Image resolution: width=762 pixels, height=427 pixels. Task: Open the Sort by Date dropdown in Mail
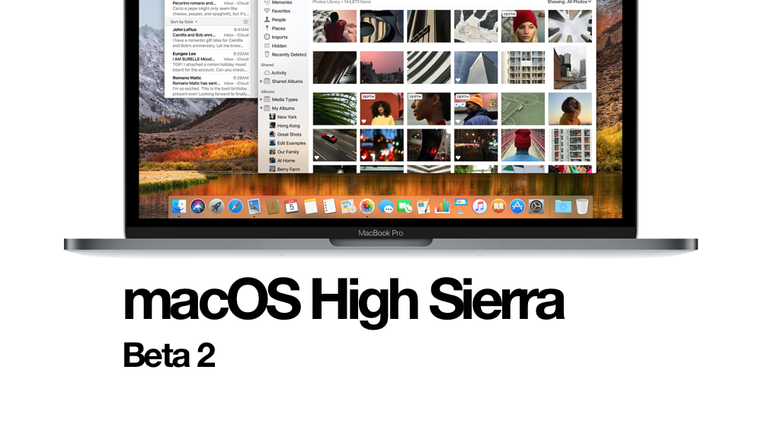point(184,22)
